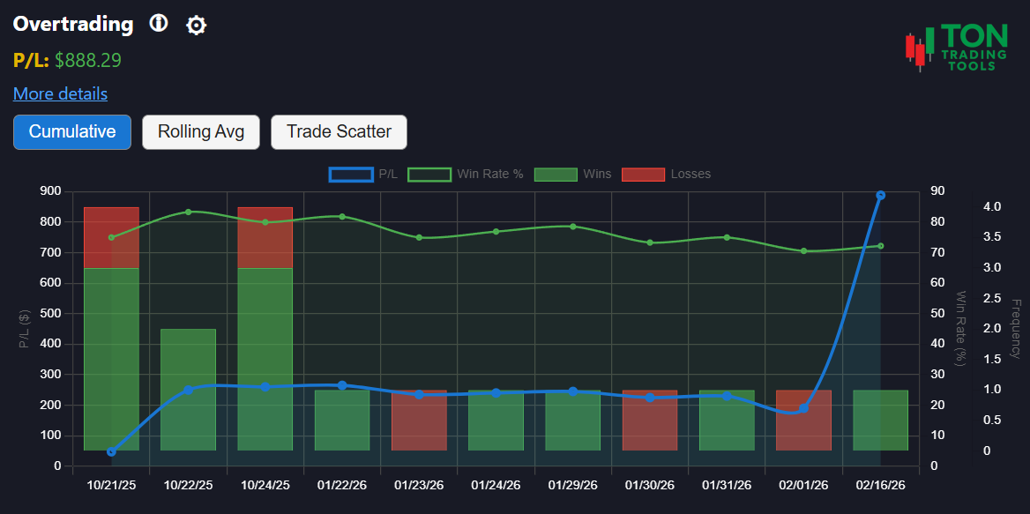Click the blue P/L legend swatch
The height and width of the screenshot is (514, 1030).
coord(351,174)
